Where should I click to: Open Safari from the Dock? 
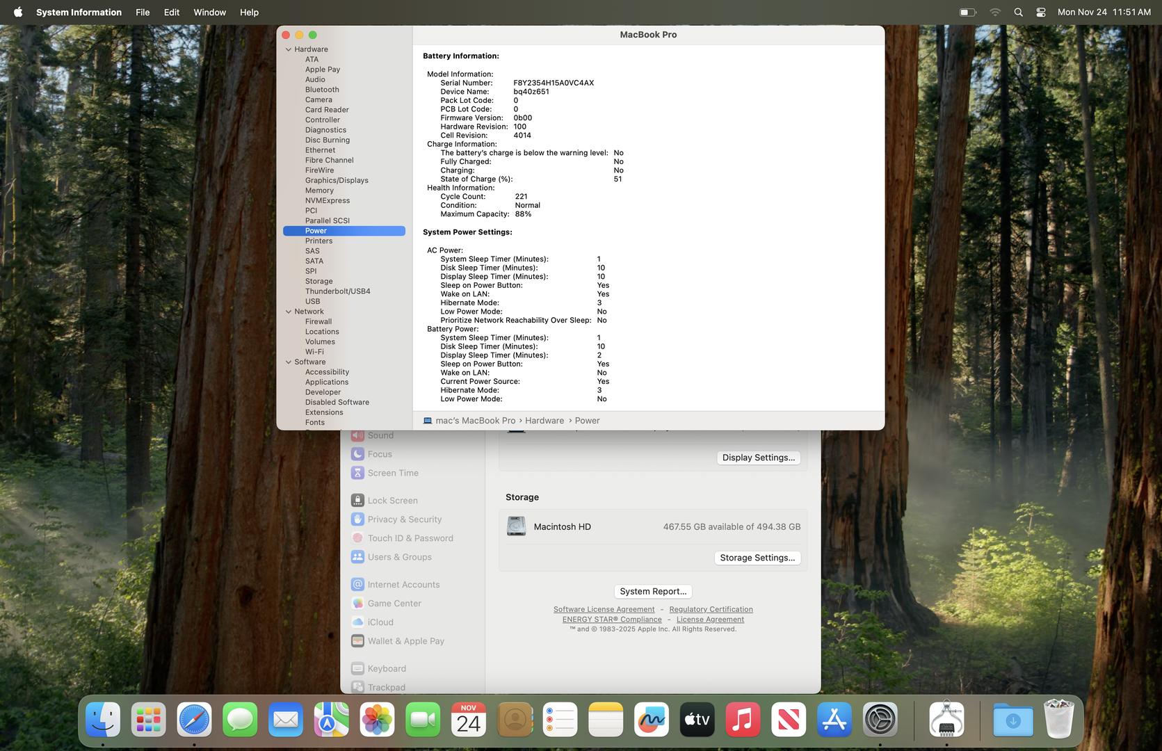(x=194, y=720)
